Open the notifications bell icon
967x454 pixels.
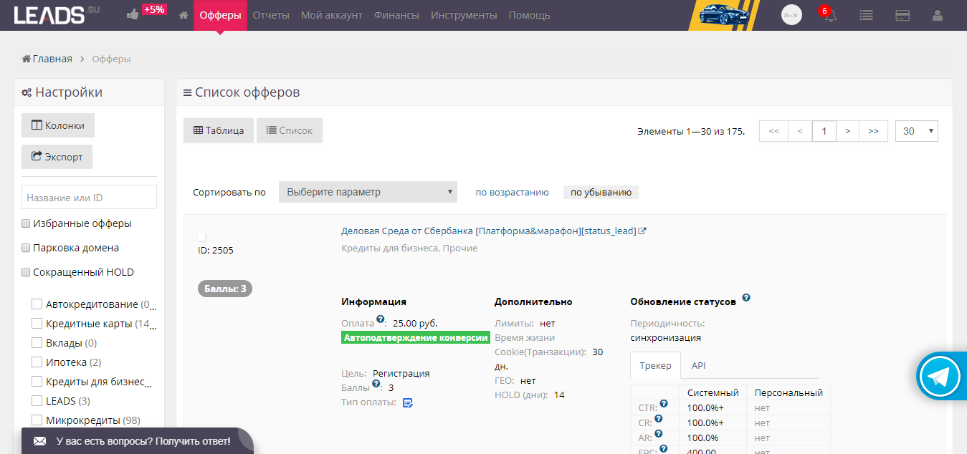(829, 15)
